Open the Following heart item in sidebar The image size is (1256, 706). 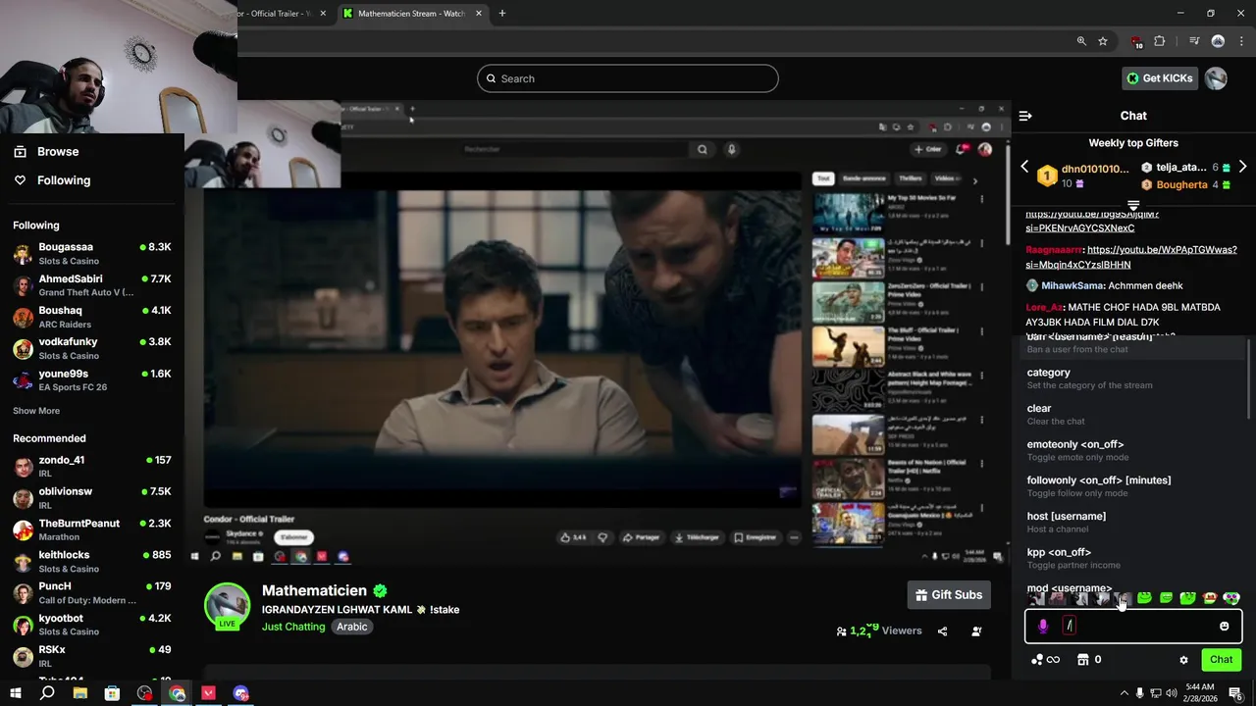tap(52, 180)
